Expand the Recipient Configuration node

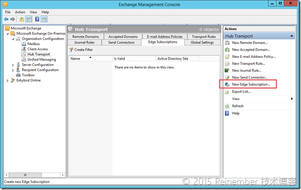[x=13, y=70]
